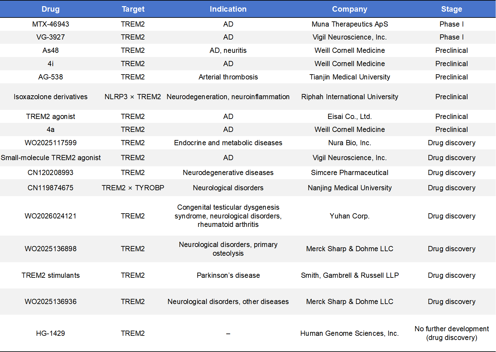Select the Muna Therapeutics ApS cell
Image resolution: width=496 pixels, height=352 pixels.
click(350, 24)
